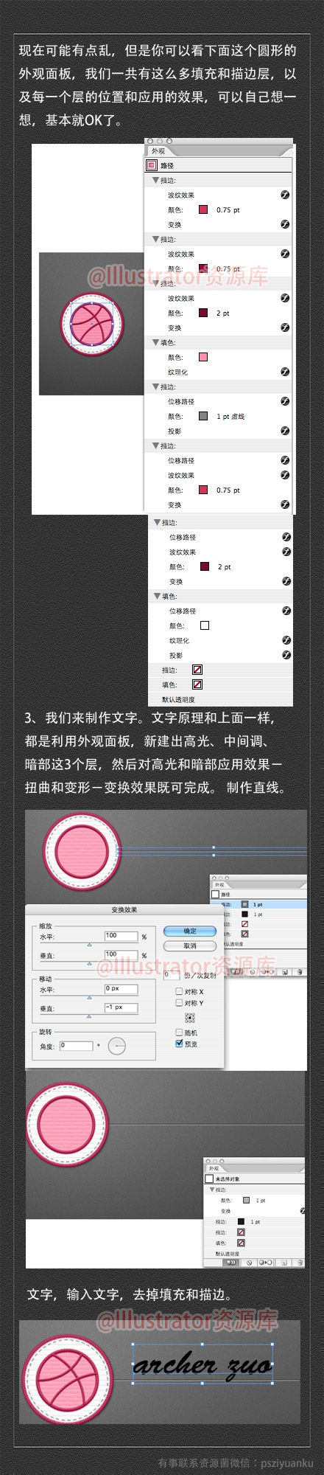Click the 确定 button
The image size is (324, 1475).
[x=190, y=931]
